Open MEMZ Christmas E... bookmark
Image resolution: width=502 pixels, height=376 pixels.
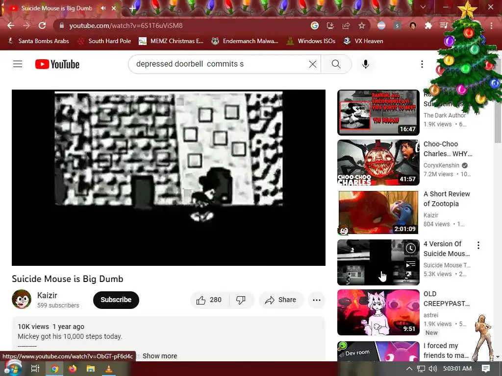(x=171, y=41)
